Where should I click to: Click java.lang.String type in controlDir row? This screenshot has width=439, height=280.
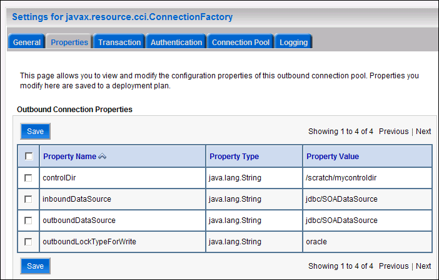coord(255,178)
